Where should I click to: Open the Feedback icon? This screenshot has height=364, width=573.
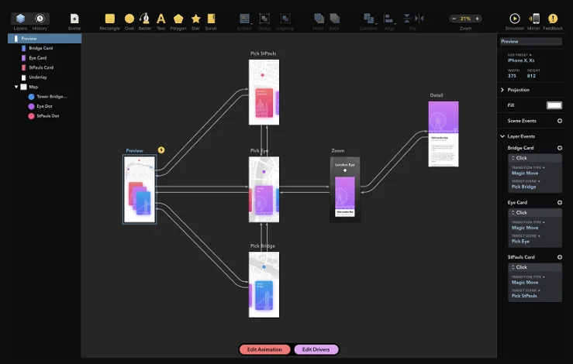(x=553, y=19)
